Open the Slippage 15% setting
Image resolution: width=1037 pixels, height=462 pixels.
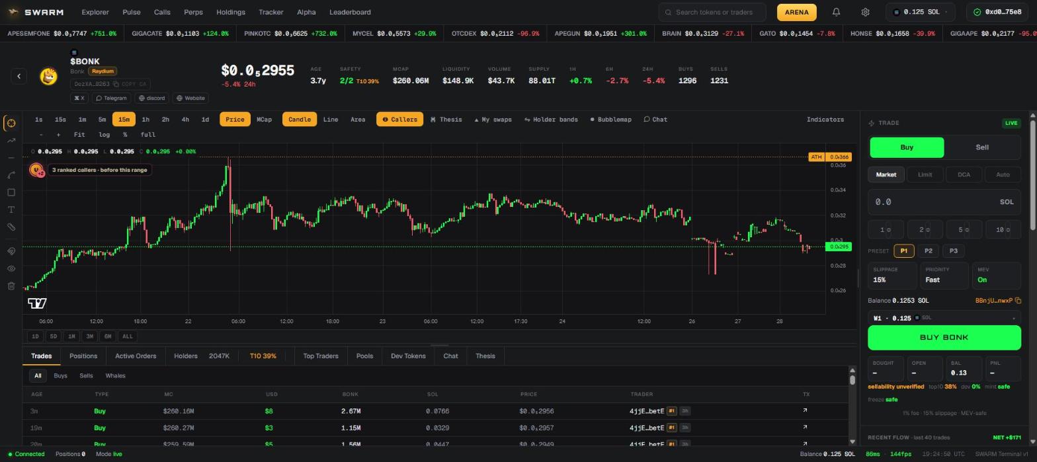[x=892, y=275]
